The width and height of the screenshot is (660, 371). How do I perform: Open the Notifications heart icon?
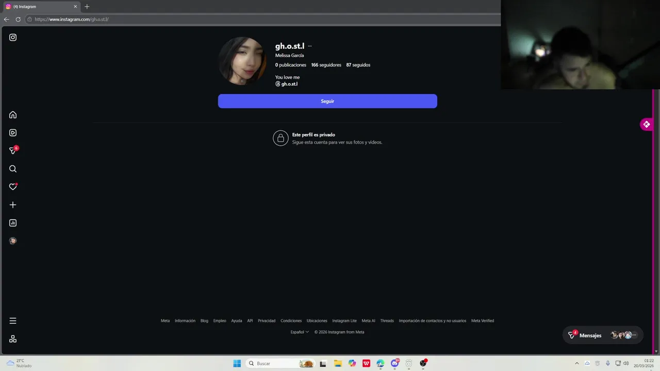click(x=13, y=187)
